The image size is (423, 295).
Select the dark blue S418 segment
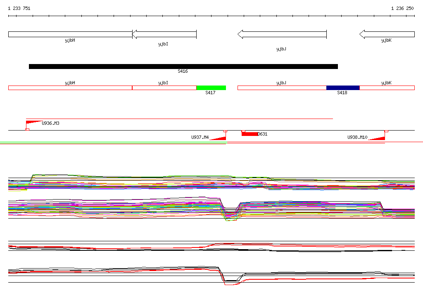click(x=342, y=88)
